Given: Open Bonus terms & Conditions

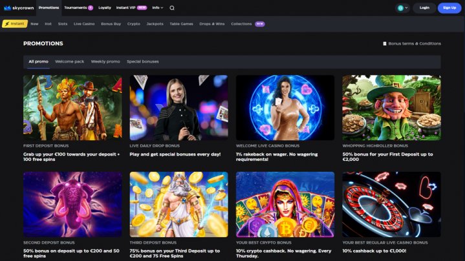Looking at the screenshot, I should 412,44.
